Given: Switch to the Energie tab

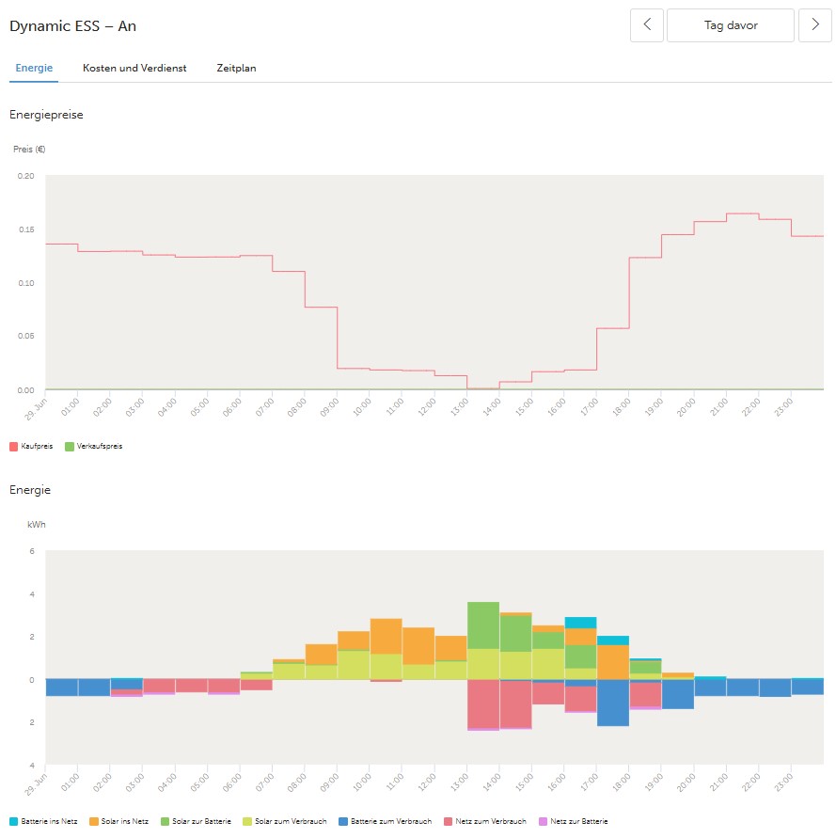Looking at the screenshot, I should pos(34,69).
